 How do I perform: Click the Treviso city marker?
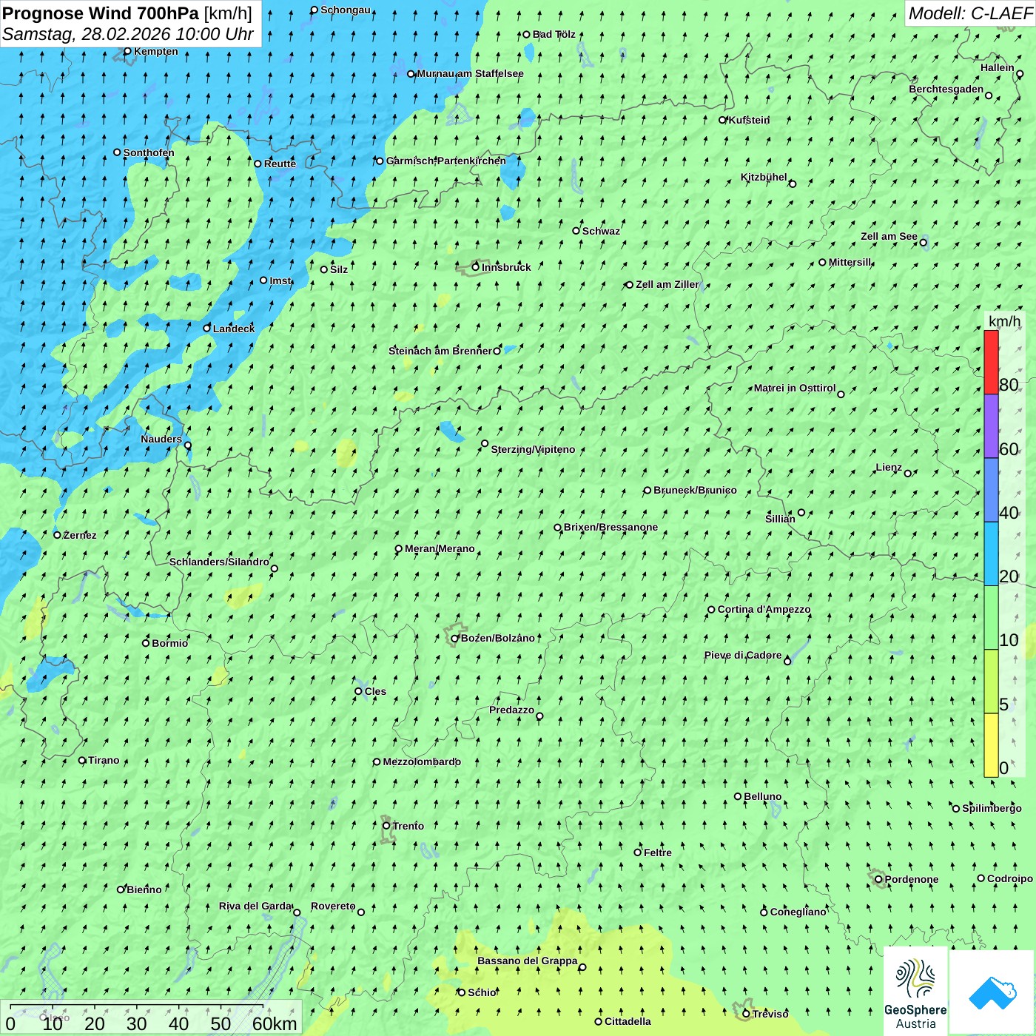click(x=746, y=1014)
